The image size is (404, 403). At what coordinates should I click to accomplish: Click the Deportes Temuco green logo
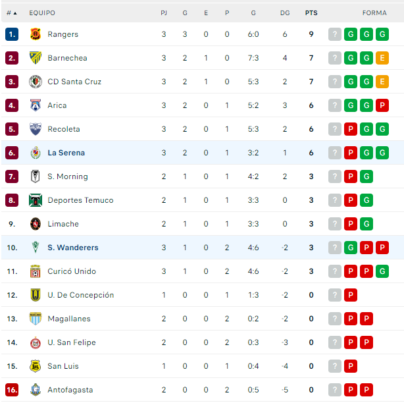click(36, 200)
